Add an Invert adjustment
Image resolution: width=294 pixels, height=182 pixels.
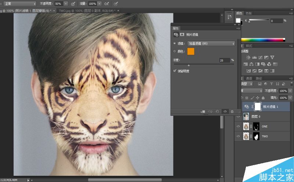[248, 71]
